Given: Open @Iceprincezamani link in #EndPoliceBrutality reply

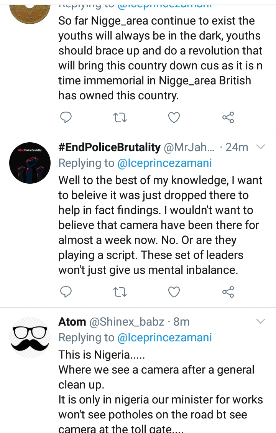Looking at the screenshot, I should tap(164, 163).
